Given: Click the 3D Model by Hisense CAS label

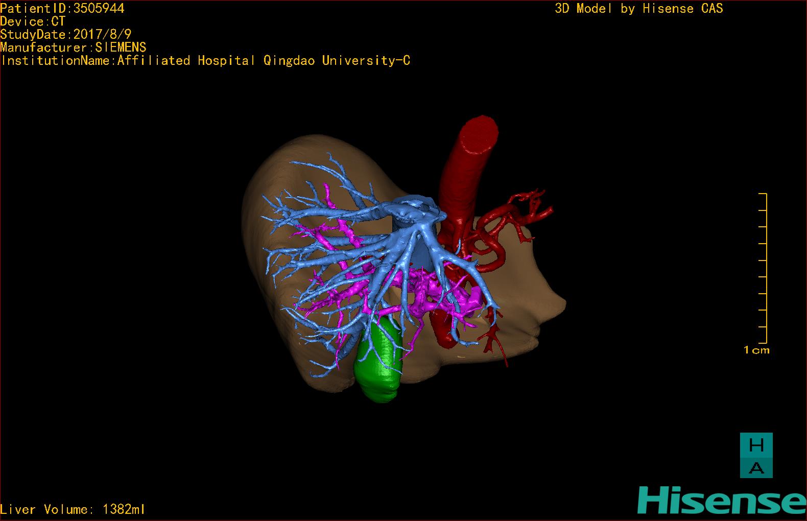Looking at the screenshot, I should 639,9.
